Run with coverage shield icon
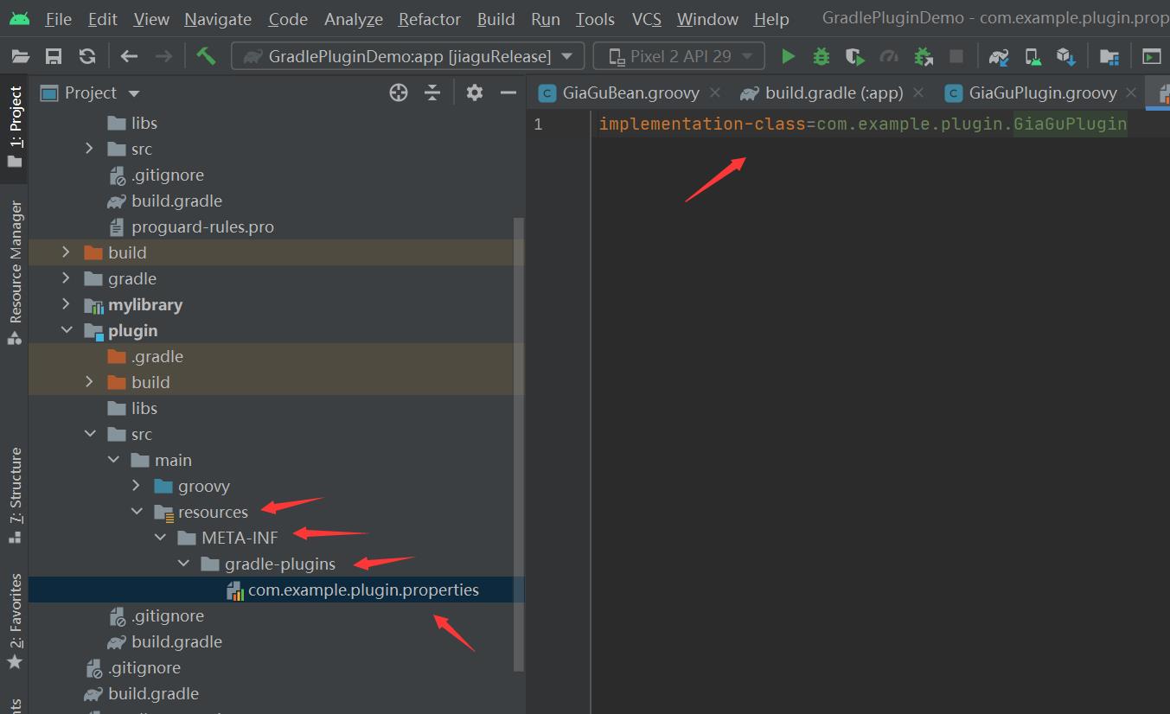The image size is (1170, 714). click(855, 56)
